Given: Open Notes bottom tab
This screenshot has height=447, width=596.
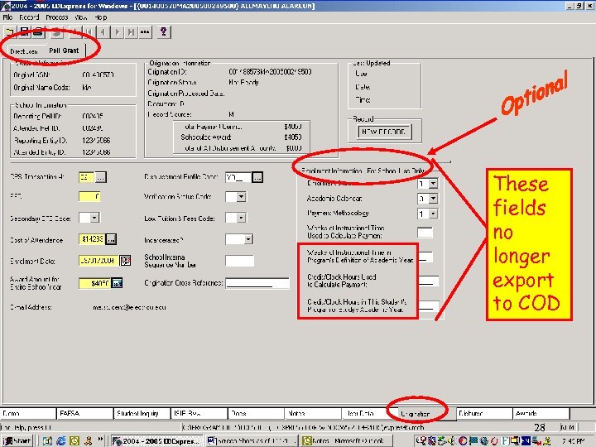Looking at the screenshot, I should [x=313, y=413].
